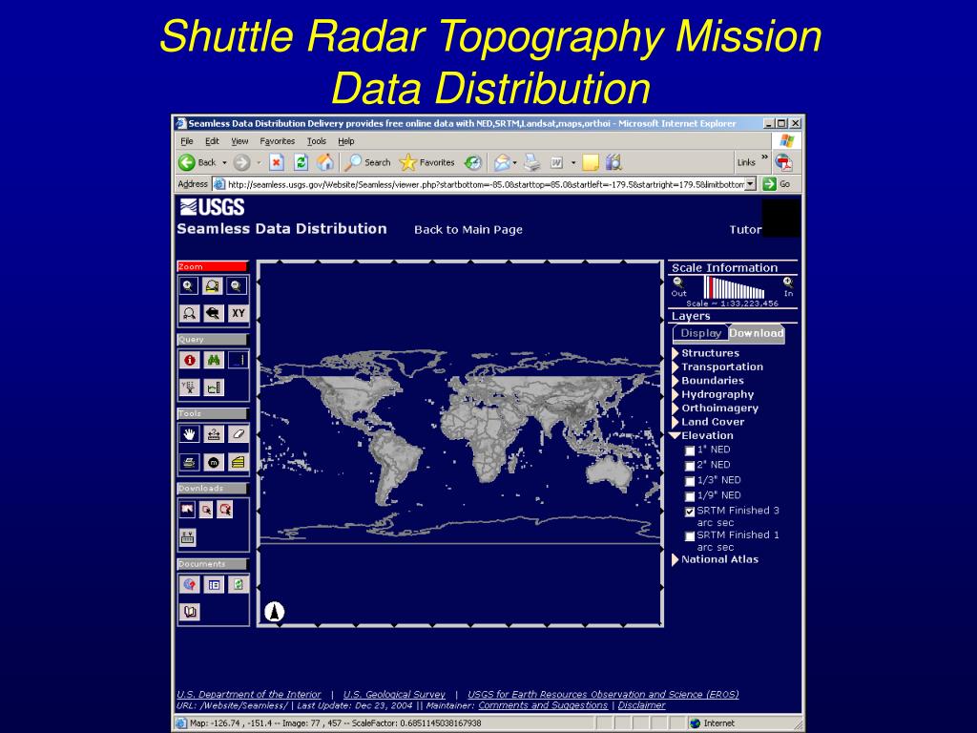The height and width of the screenshot is (733, 977).
Task: Enable the 1/9" NED checkbox
Action: [x=689, y=496]
